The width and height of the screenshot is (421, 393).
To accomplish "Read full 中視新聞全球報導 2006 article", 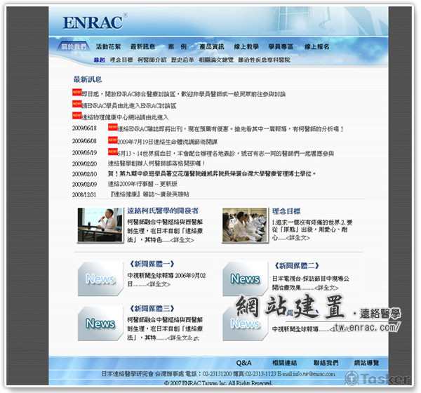I will pyautogui.click(x=159, y=284).
